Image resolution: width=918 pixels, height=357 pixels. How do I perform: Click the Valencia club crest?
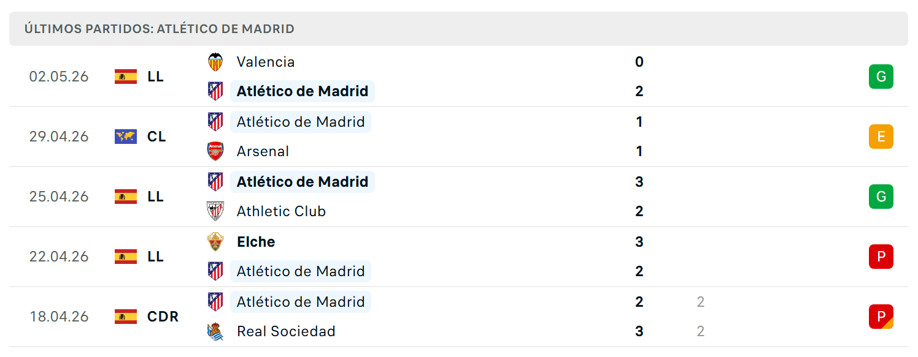tap(215, 62)
